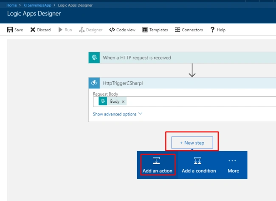276x201 pixels.
Task: Click the Help question mark icon
Action: (x=212, y=30)
